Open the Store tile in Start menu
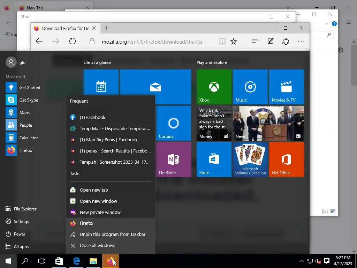This screenshot has height=268, width=357. coord(214,159)
